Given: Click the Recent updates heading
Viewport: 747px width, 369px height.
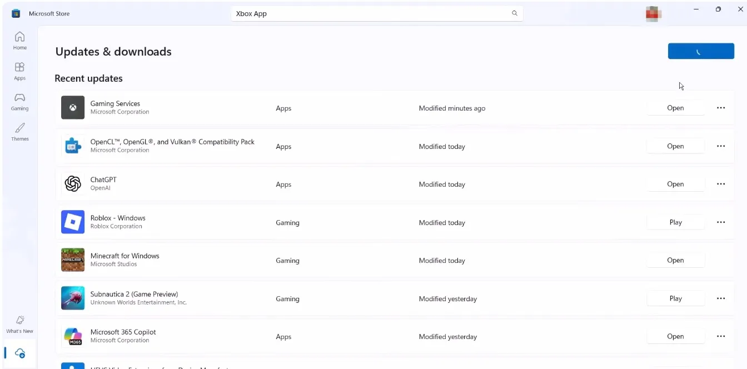Looking at the screenshot, I should [88, 78].
